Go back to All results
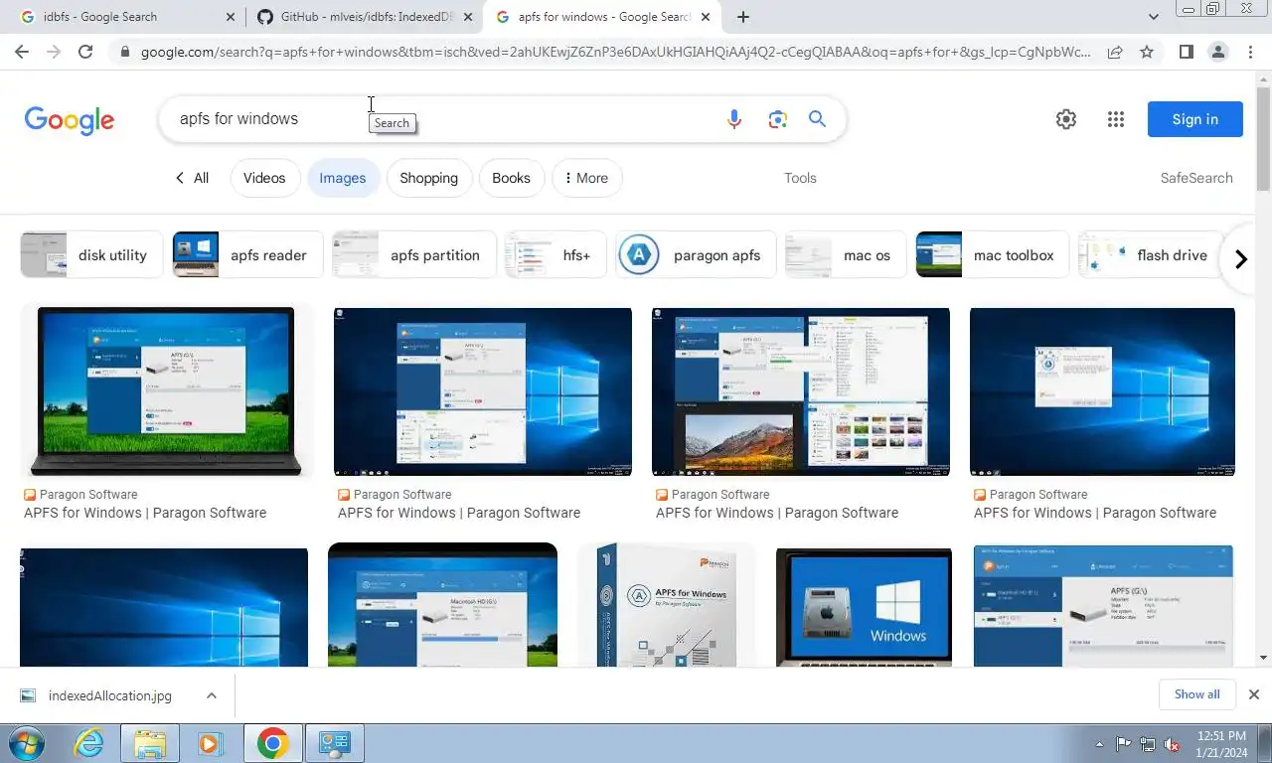This screenshot has width=1272, height=763. pos(192,178)
